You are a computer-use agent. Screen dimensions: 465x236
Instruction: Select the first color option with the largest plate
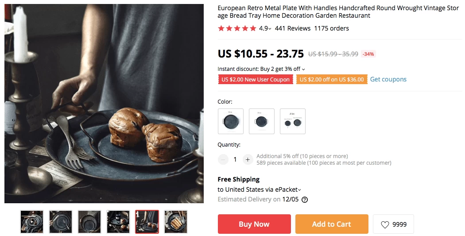coord(231,121)
